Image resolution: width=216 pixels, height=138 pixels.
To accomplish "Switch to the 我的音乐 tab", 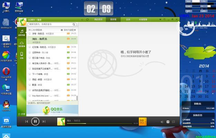I will pos(98,20).
